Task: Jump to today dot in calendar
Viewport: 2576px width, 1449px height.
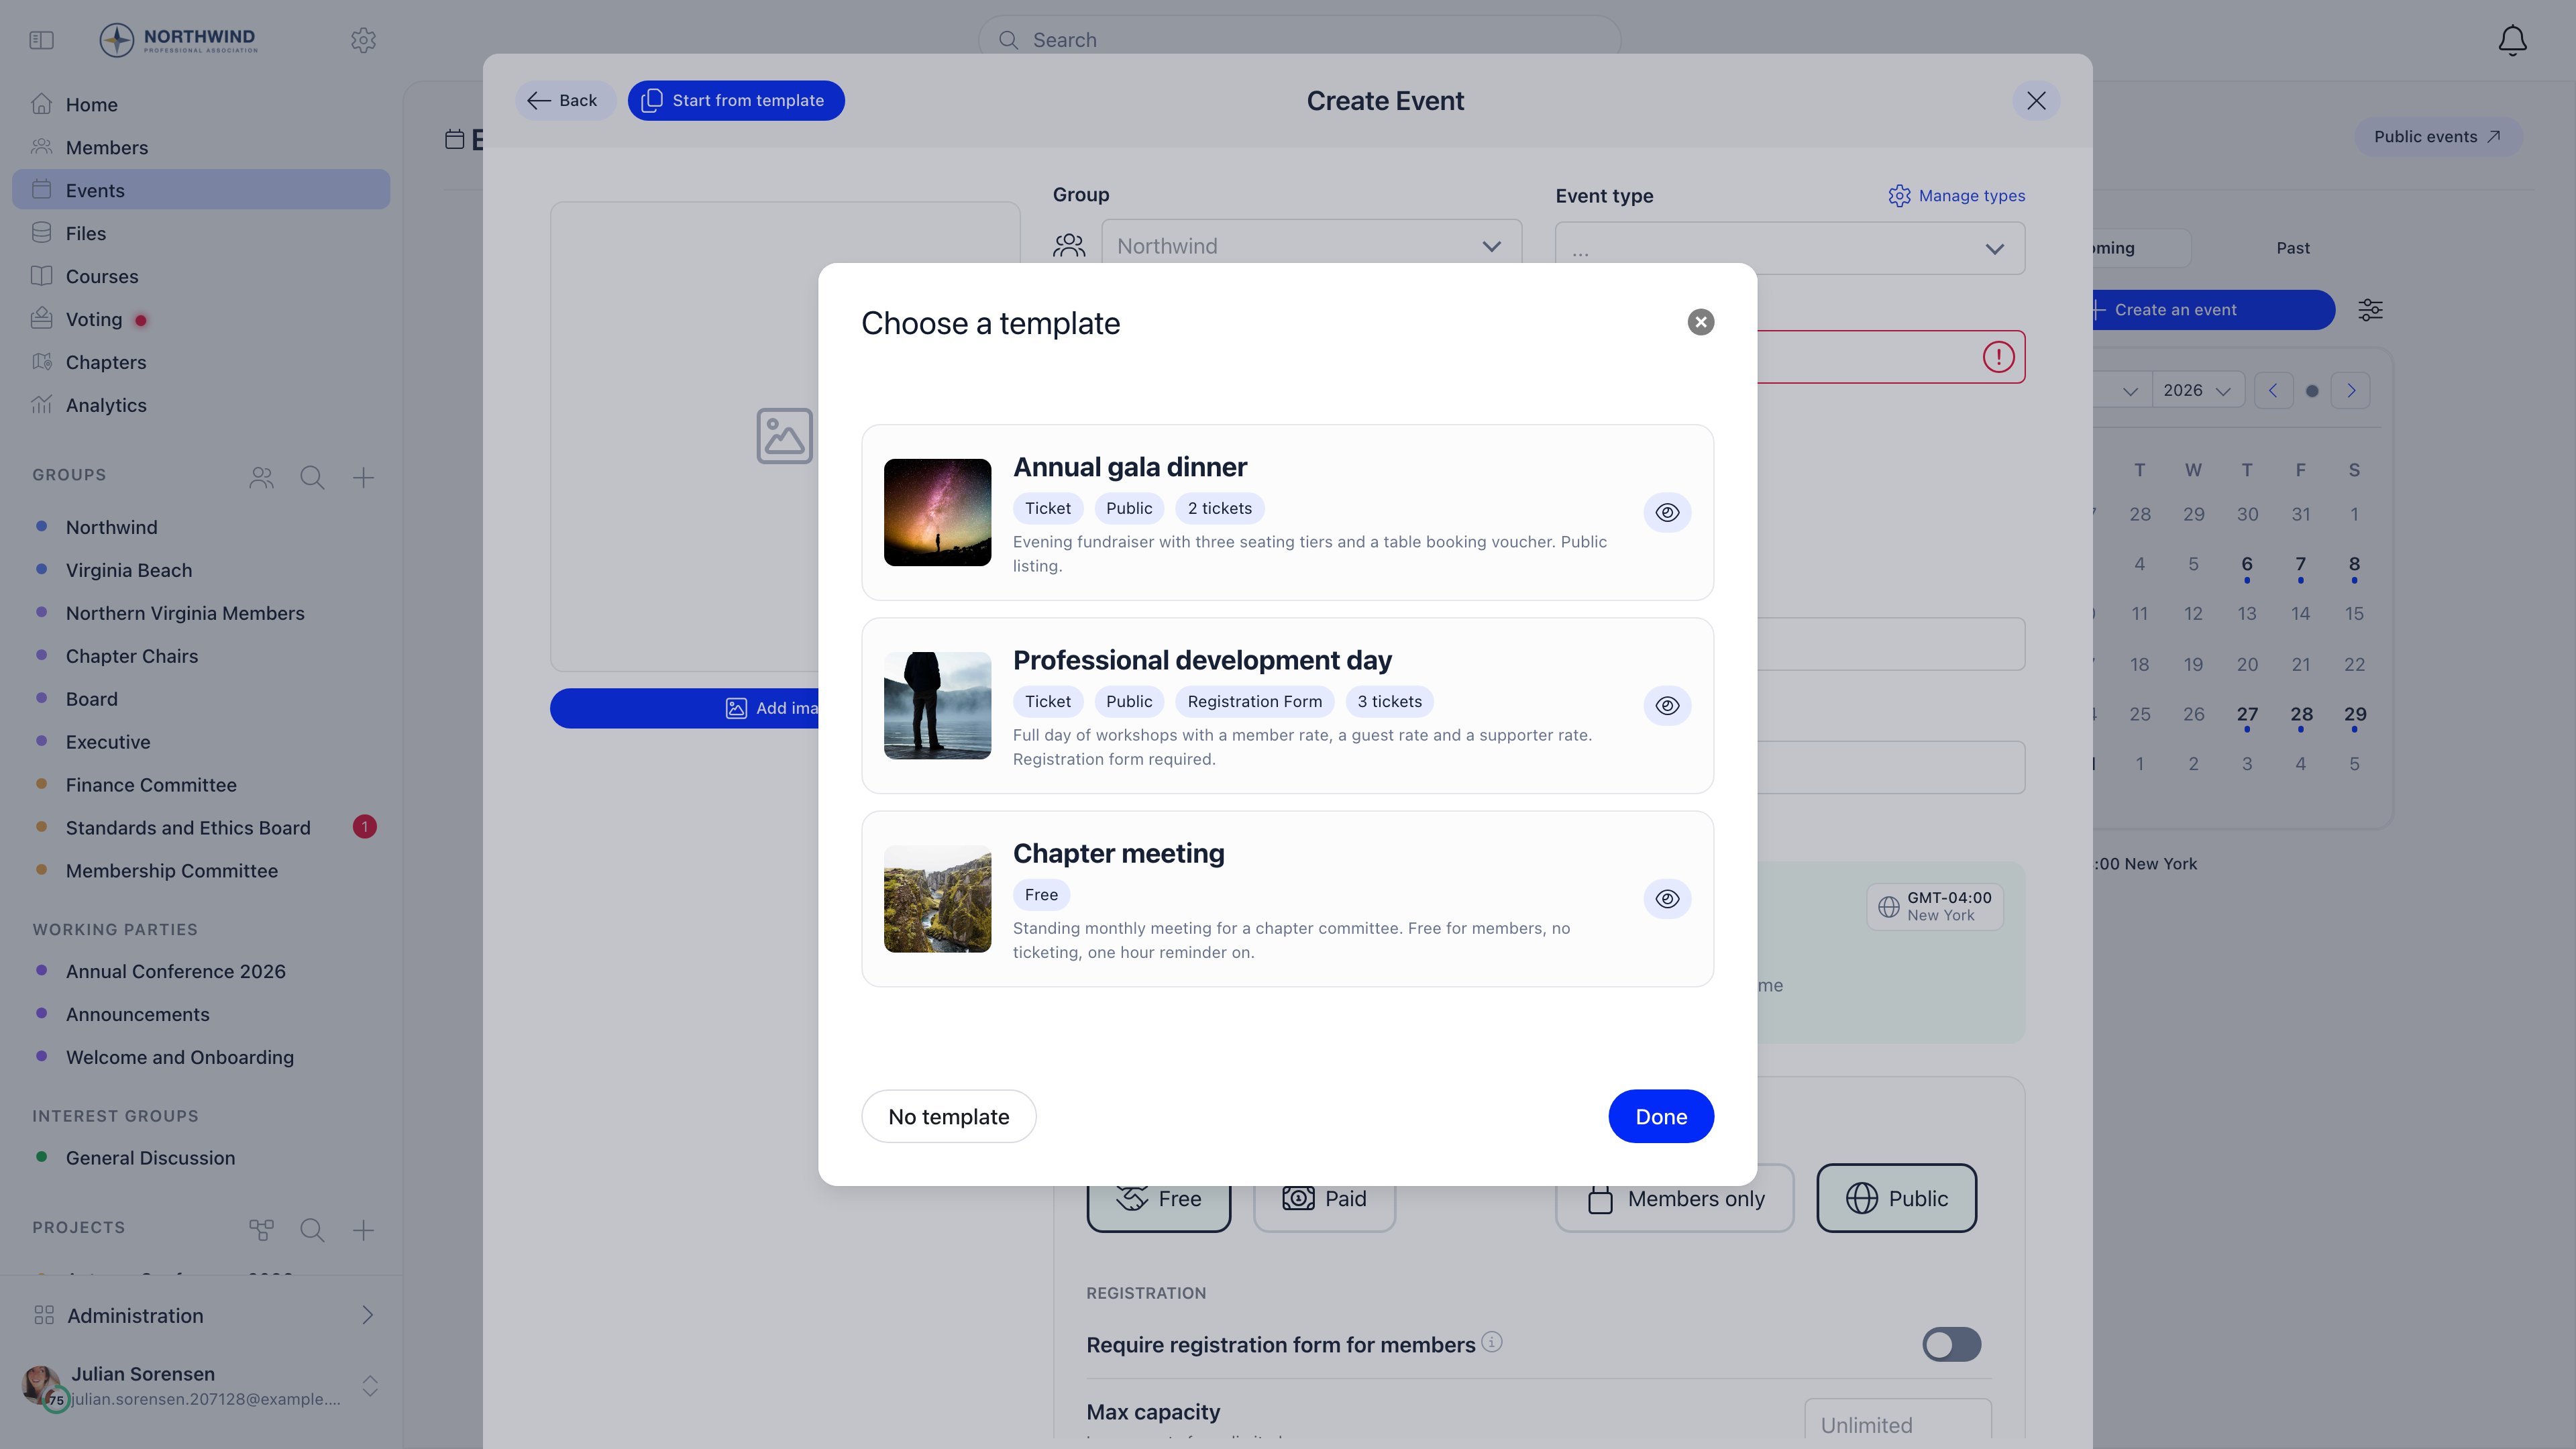Action: pos(2311,391)
